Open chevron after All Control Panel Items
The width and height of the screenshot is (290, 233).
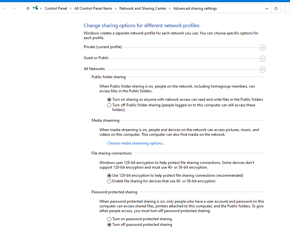coord(116,9)
